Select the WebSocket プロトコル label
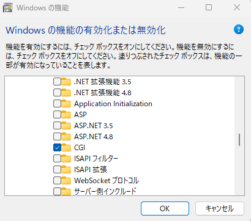The image size is (251, 221). coord(107,181)
